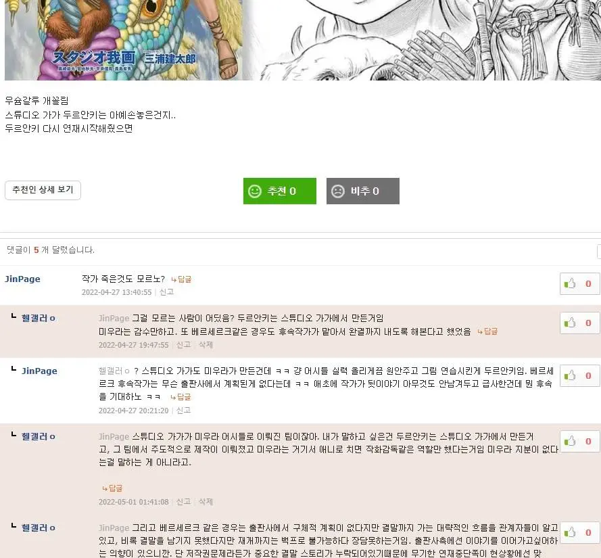
Task: Report the comment posted at 13:40:55
Action: coord(166,292)
